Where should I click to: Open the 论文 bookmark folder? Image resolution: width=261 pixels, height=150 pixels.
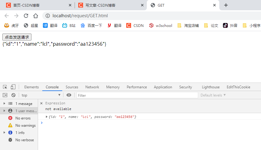211,25
